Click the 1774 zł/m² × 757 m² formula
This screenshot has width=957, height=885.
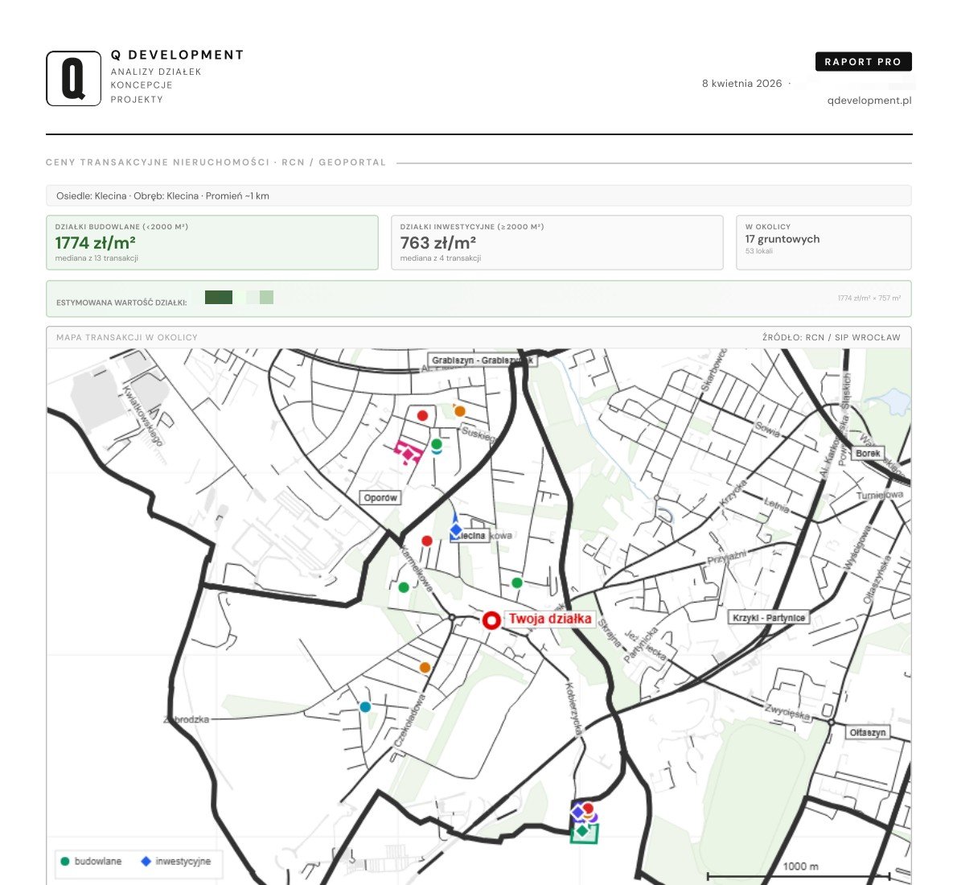[x=869, y=298]
